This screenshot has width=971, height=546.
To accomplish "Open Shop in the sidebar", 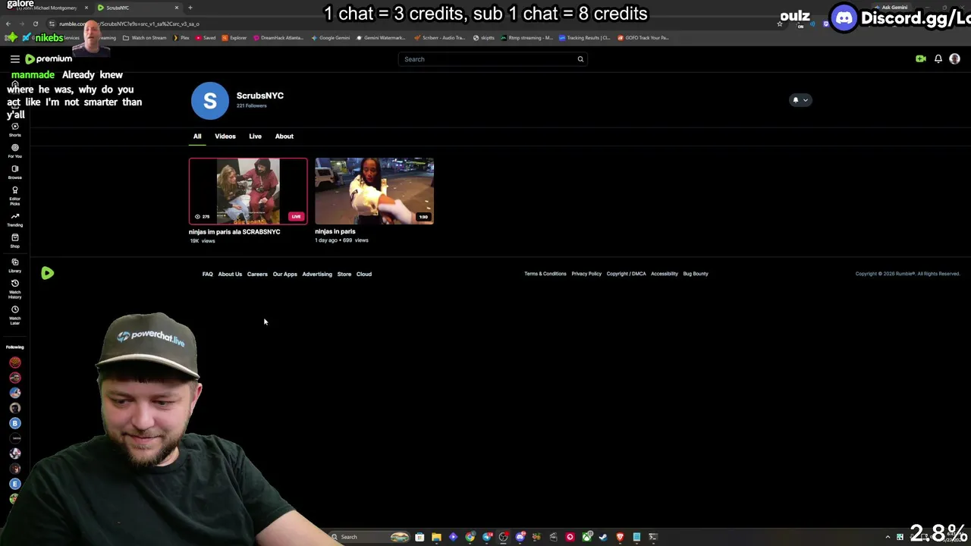I will pyautogui.click(x=14, y=240).
